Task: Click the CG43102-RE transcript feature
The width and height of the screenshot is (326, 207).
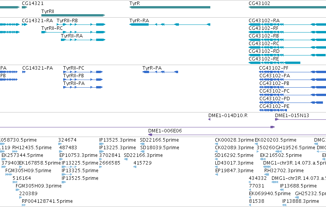Action: (x=274, y=63)
